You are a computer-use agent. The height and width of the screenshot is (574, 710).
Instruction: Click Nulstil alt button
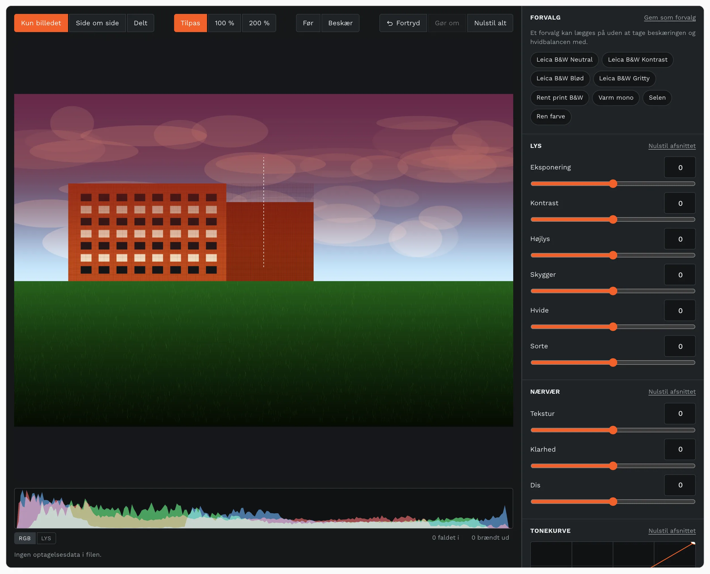[x=490, y=23]
